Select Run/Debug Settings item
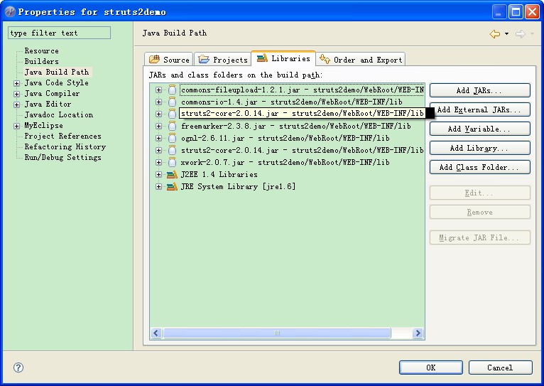This screenshot has width=544, height=386. pyautogui.click(x=62, y=157)
